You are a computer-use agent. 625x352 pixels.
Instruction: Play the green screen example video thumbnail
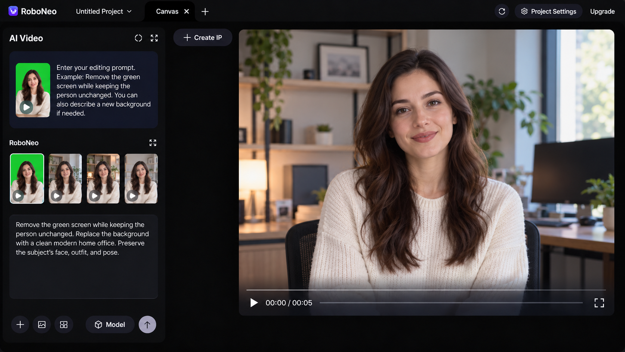(x=27, y=107)
